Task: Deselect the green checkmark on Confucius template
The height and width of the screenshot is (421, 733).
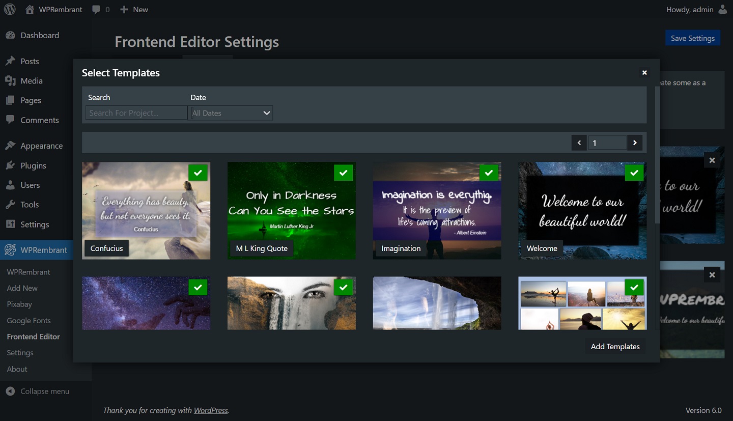Action: coord(198,173)
